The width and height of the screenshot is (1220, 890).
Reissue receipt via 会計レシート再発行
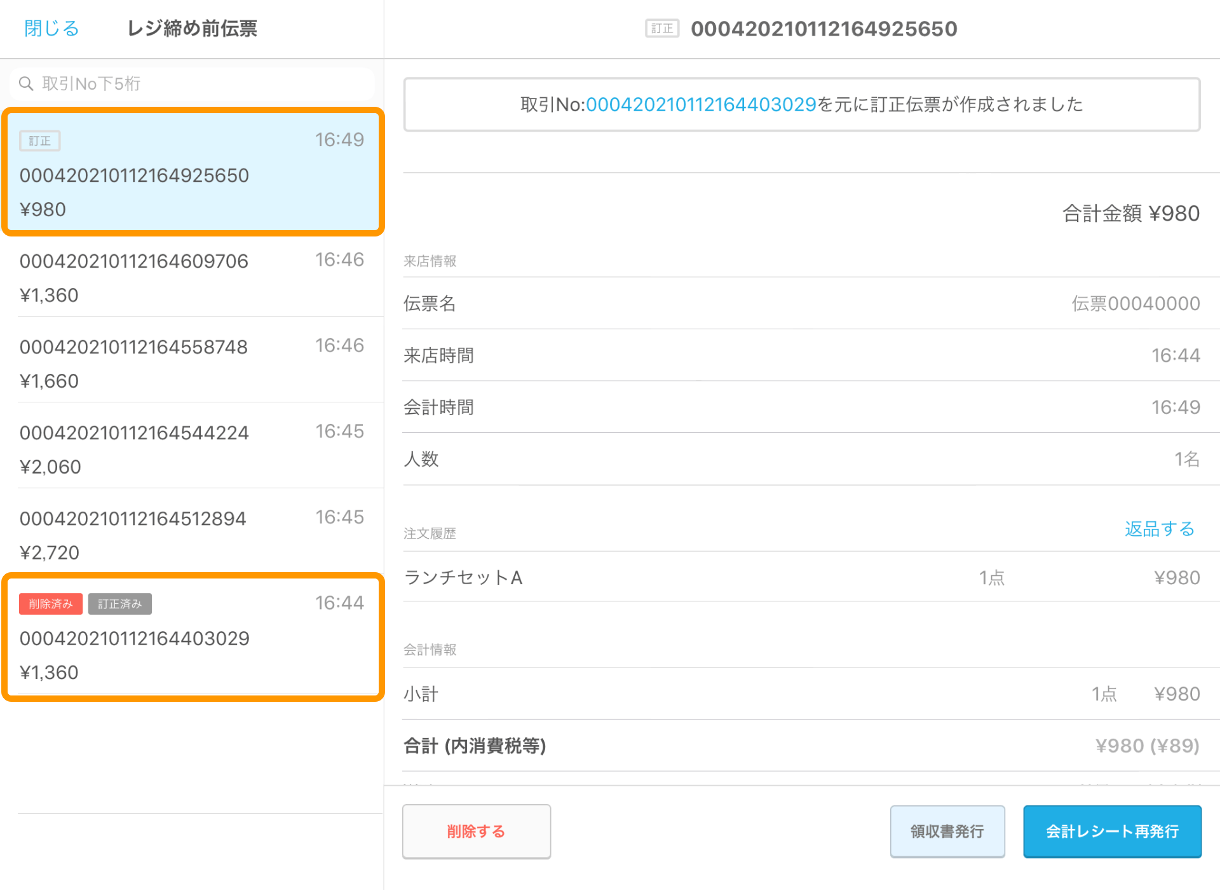point(1112,831)
